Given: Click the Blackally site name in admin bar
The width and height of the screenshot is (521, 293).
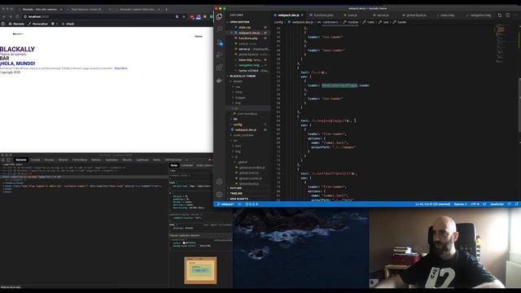Looking at the screenshot, I should tap(16, 24).
